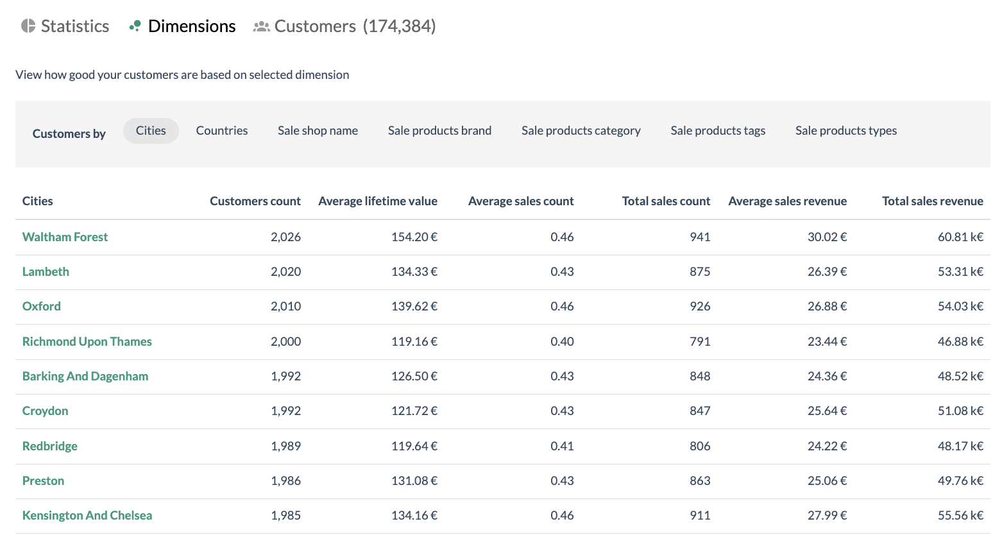
Task: Select the Sale products tags filter
Action: (717, 130)
